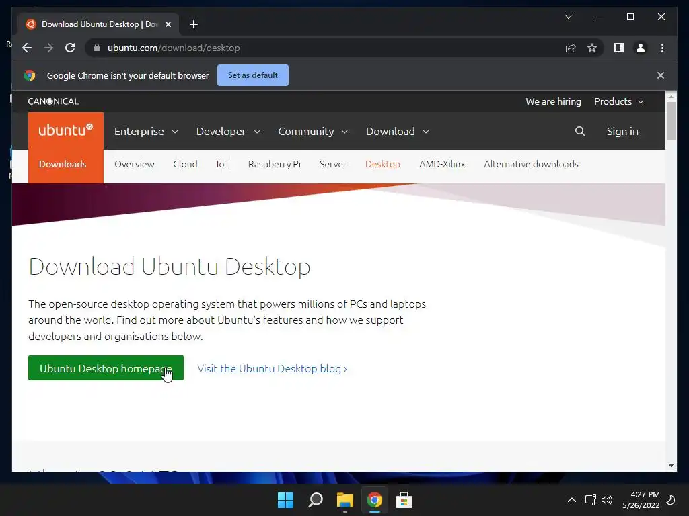The height and width of the screenshot is (516, 689).
Task: Open the Windows Start menu
Action: tap(285, 500)
